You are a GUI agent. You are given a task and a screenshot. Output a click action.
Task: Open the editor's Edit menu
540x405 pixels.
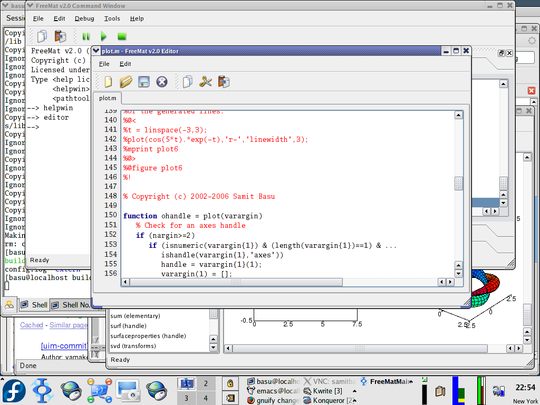pyautogui.click(x=125, y=64)
